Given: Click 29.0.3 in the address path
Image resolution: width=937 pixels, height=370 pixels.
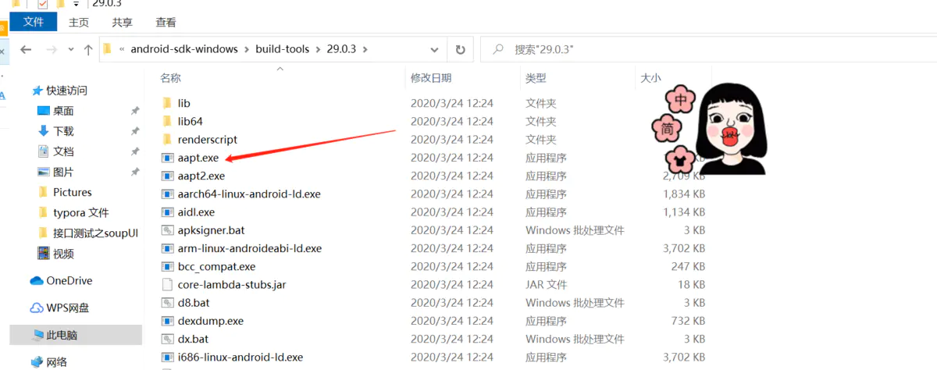Looking at the screenshot, I should [340, 49].
